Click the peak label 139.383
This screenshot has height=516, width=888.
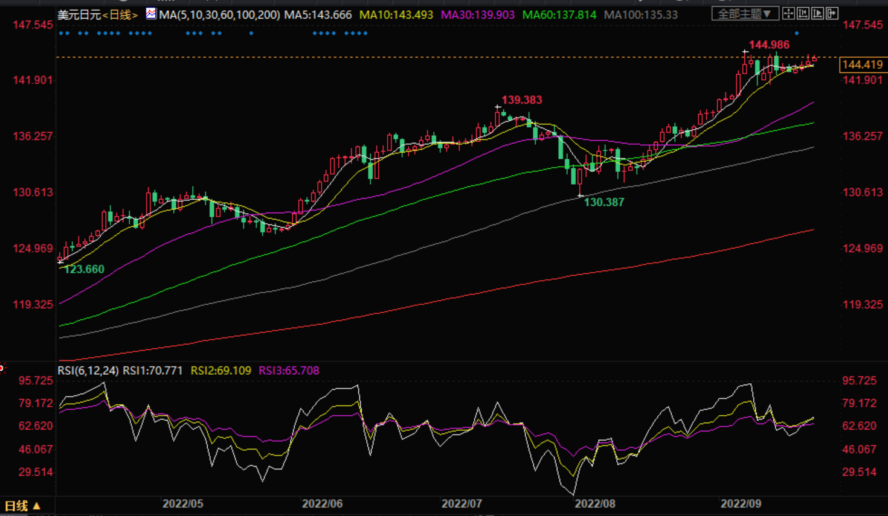pyautogui.click(x=522, y=100)
